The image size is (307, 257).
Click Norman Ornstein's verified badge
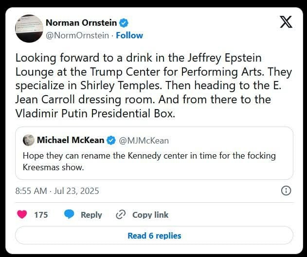(x=125, y=23)
